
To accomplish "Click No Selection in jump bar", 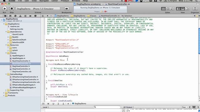I will [127, 16].
